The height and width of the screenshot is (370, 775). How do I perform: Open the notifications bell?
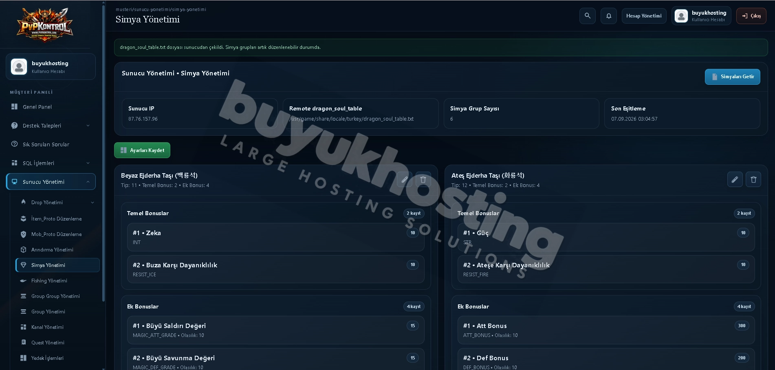pos(608,16)
